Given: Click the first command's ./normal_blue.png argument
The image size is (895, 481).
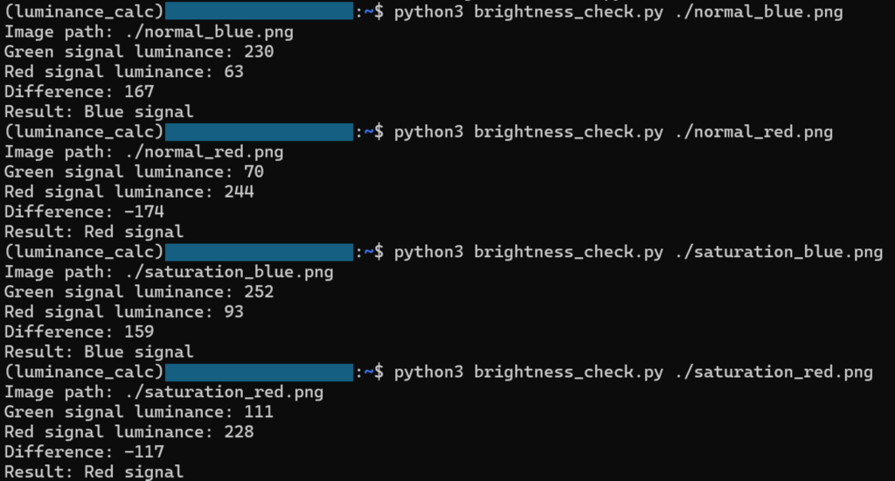Looking at the screenshot, I should [759, 12].
